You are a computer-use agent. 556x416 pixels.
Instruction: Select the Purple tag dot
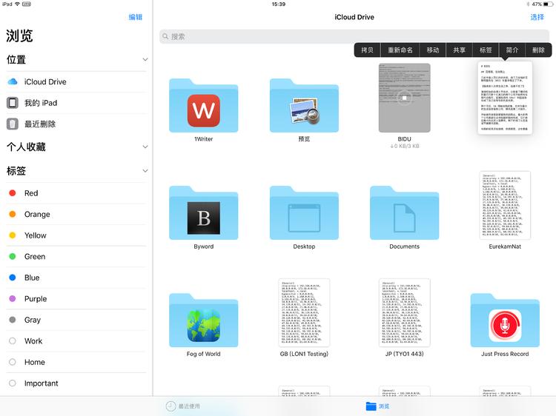pos(13,298)
